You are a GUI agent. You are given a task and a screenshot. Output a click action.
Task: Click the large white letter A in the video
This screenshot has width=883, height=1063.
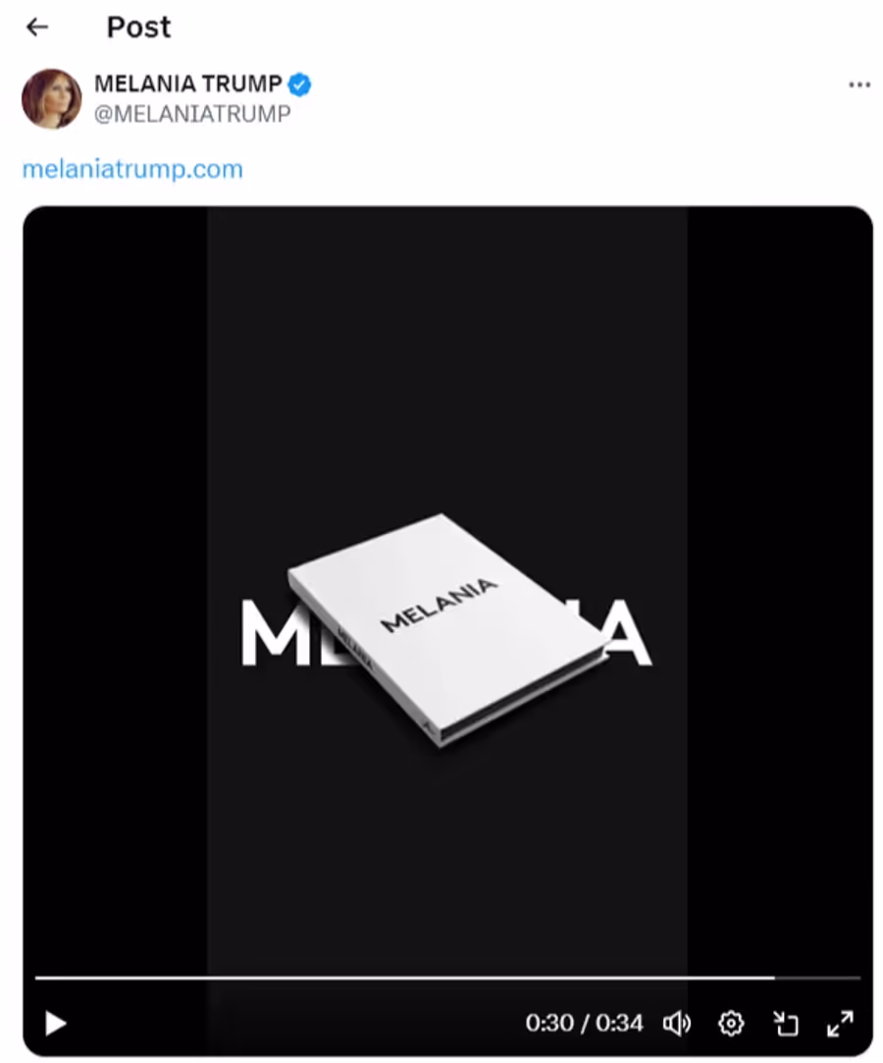click(x=628, y=632)
